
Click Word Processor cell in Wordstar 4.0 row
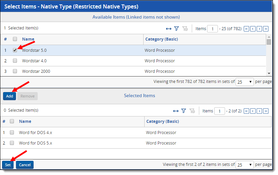pyautogui.click(x=160, y=61)
